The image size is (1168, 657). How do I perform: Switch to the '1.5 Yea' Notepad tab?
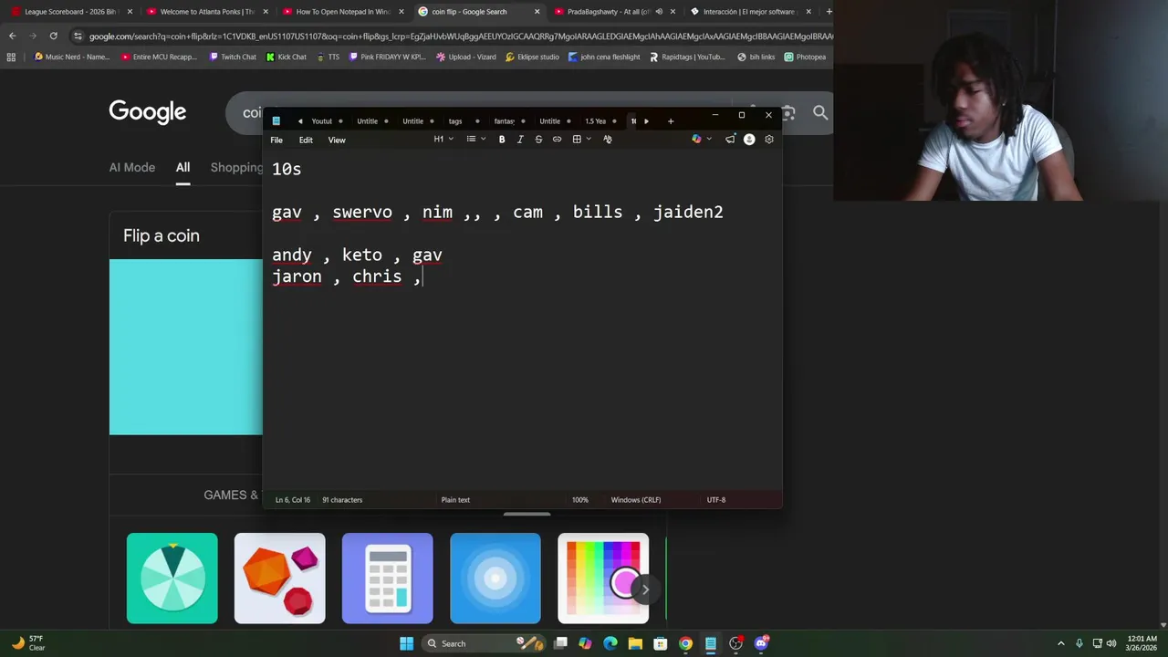click(x=596, y=121)
